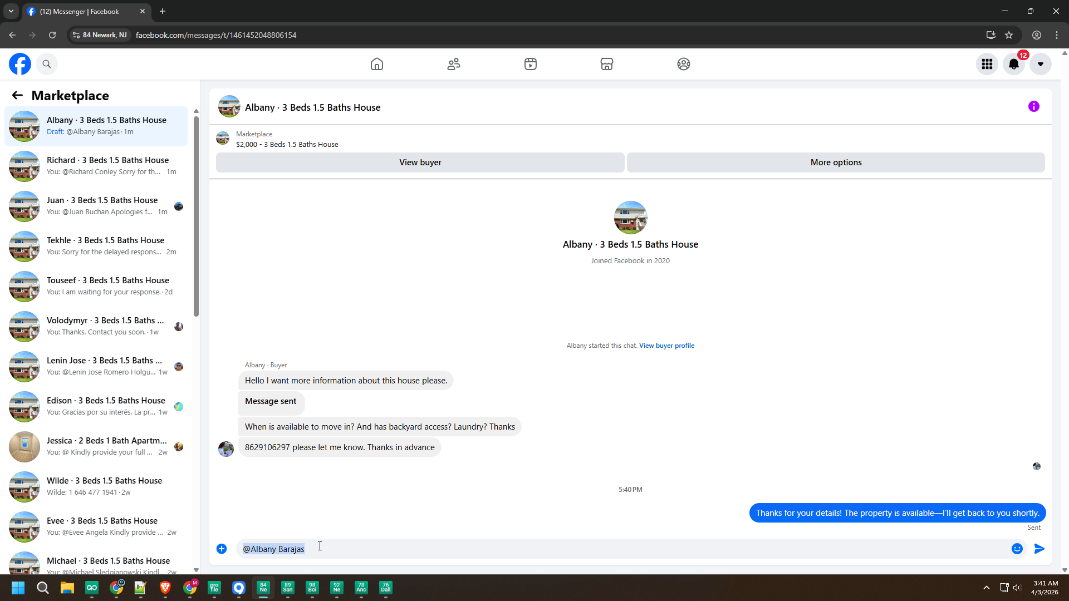Bookmark this page with the star
This screenshot has width=1069, height=601.
(x=1009, y=35)
